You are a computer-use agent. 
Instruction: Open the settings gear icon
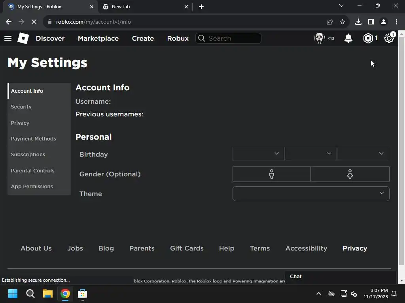pos(389,38)
